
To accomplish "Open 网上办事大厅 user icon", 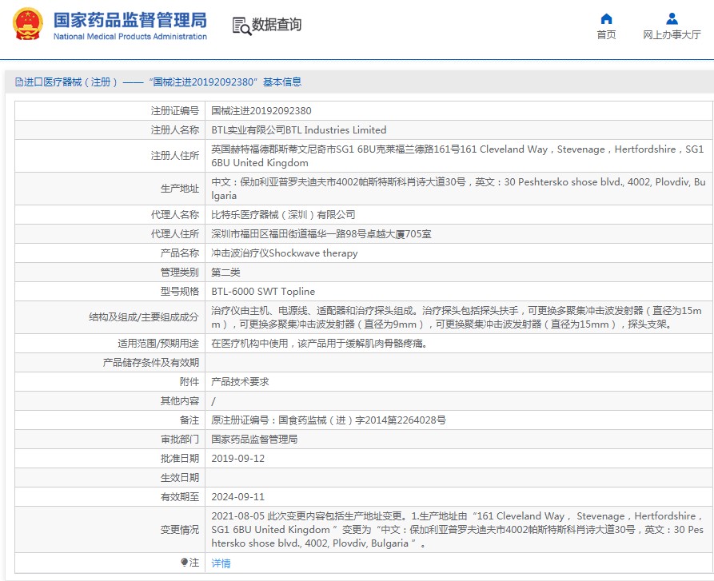I will click(672, 18).
